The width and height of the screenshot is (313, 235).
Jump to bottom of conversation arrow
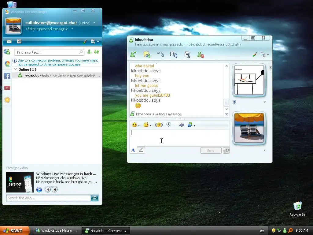226,114
